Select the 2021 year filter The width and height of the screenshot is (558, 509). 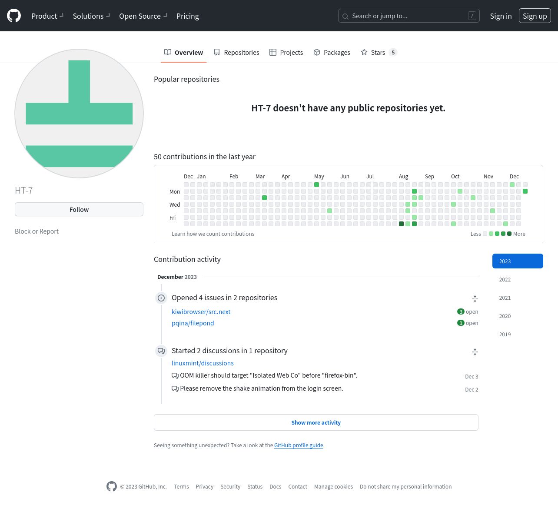click(x=518, y=298)
